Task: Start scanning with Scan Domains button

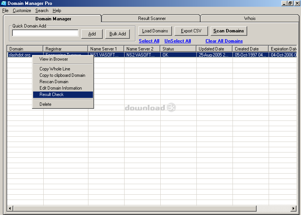Action: tap(229, 31)
